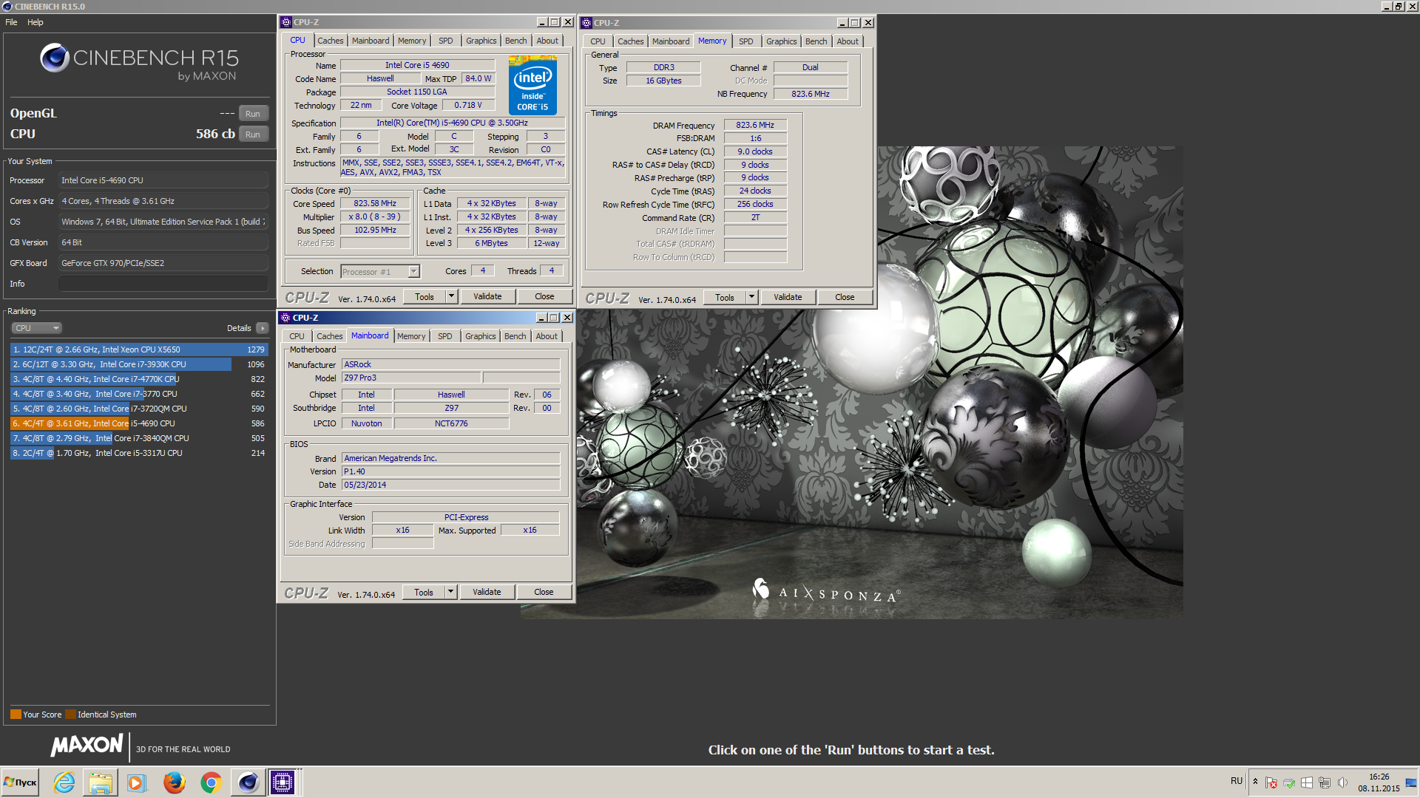1420x798 pixels.
Task: Open Tools dropdown arrow in Memory window
Action: [751, 297]
